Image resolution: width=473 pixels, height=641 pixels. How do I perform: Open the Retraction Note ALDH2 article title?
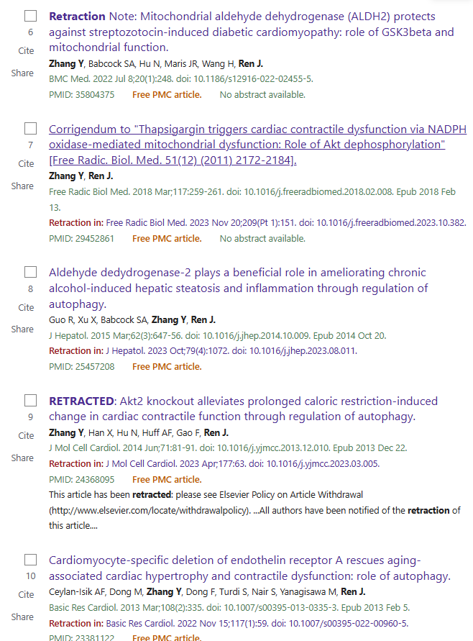[251, 32]
